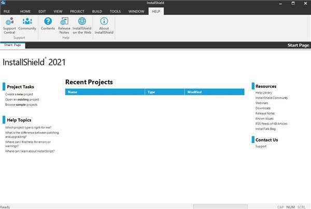Sort recent projects by Type column
This screenshot has height=209, width=311.
(165, 92)
